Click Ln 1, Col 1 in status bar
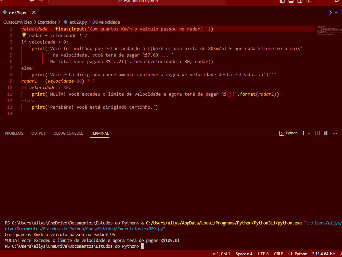The width and height of the screenshot is (342, 257). 221,254
